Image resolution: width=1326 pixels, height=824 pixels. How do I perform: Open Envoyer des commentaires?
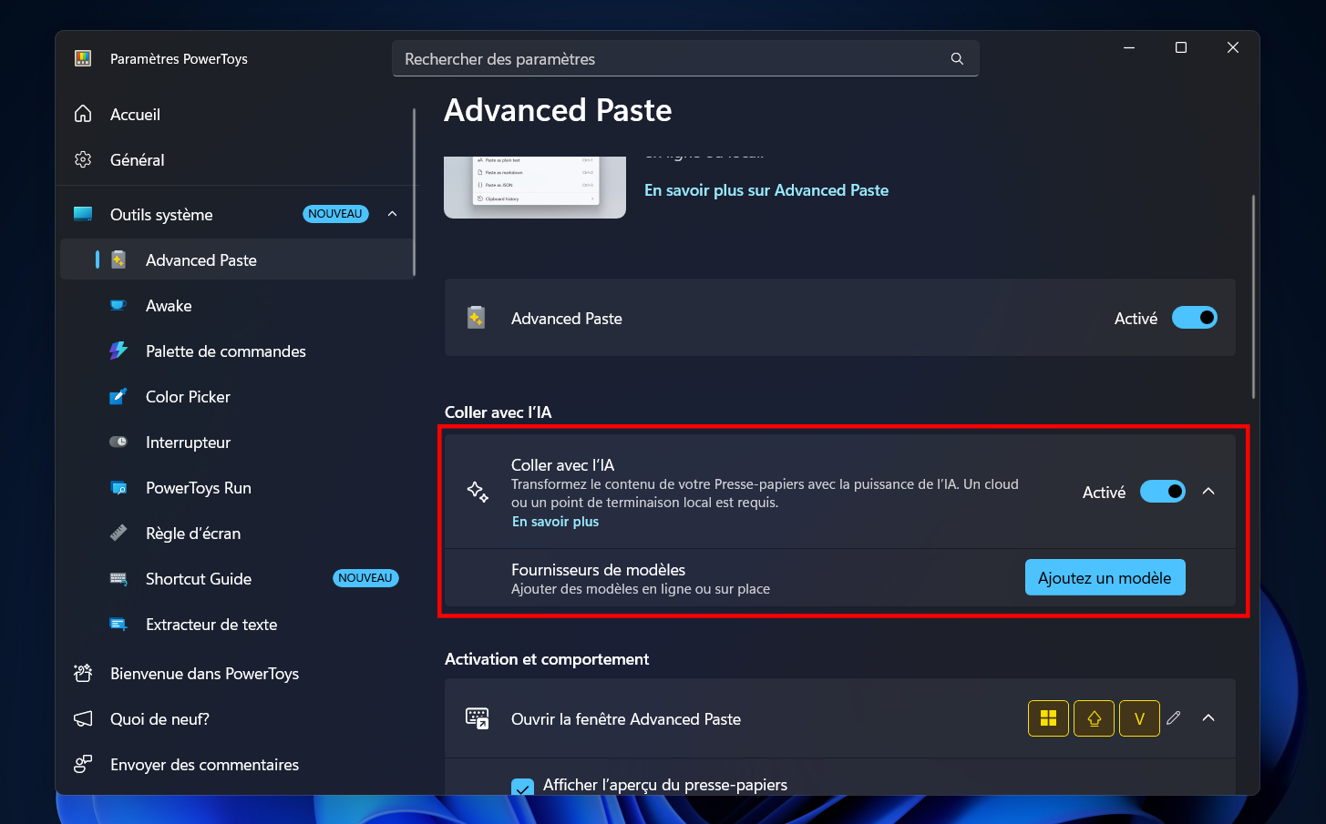[x=238, y=764]
